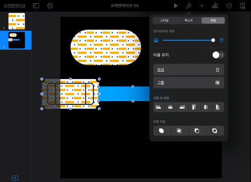The image size is (251, 182).
Task: Open the collaborate icon
Action: 215,6
